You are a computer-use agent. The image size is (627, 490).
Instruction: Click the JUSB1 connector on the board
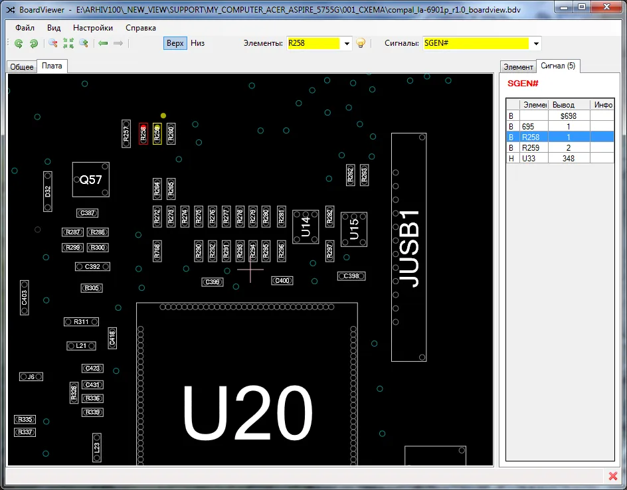pos(408,248)
